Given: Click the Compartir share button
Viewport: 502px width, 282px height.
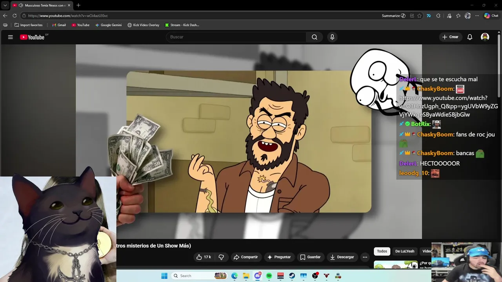Looking at the screenshot, I should (246, 257).
